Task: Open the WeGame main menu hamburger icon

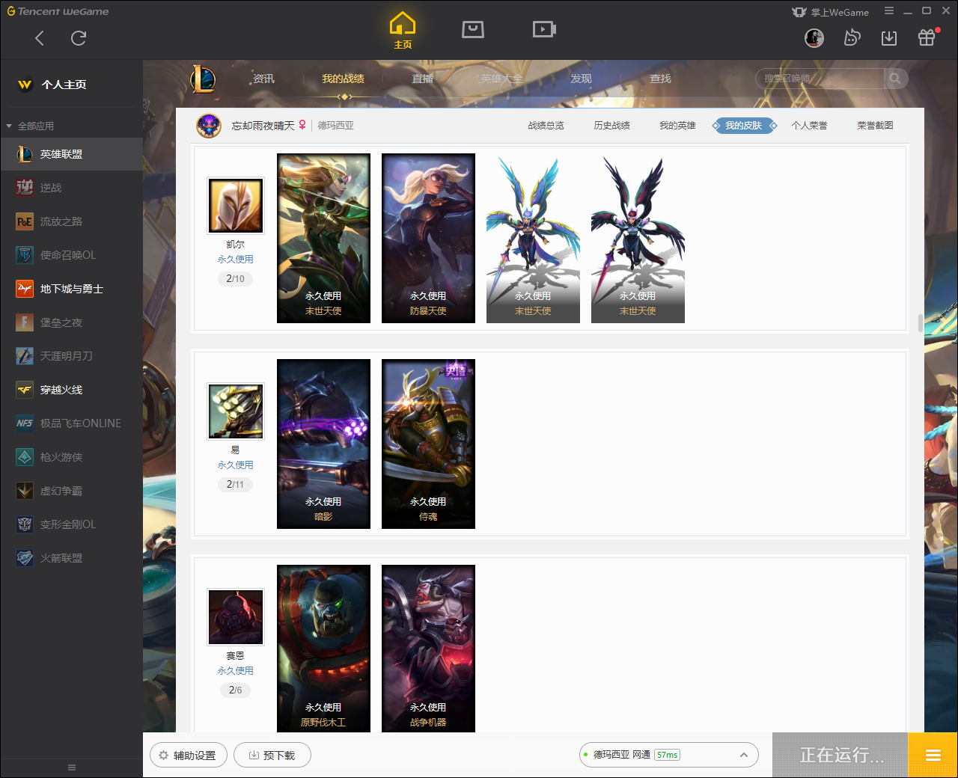Action: click(889, 11)
